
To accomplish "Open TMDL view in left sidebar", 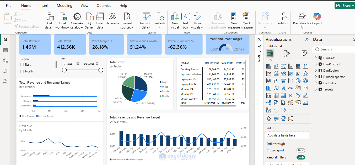I will pyautogui.click(x=6, y=81).
